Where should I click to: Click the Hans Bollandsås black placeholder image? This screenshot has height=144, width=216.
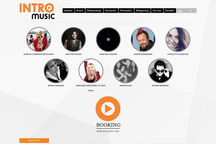[x=108, y=39]
